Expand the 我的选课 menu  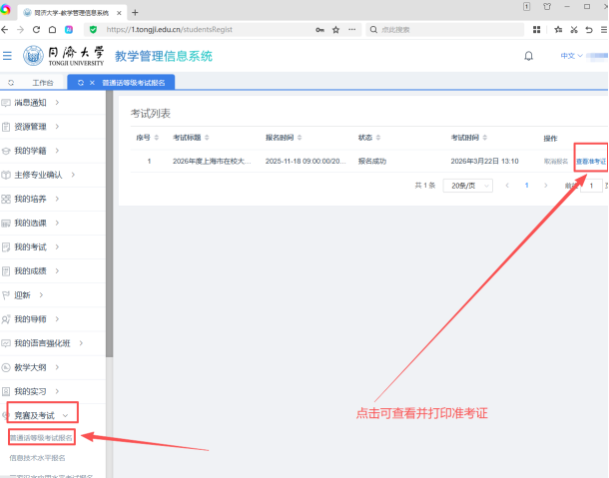[x=53, y=223]
